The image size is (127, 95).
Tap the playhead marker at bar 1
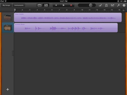coord(15,10)
